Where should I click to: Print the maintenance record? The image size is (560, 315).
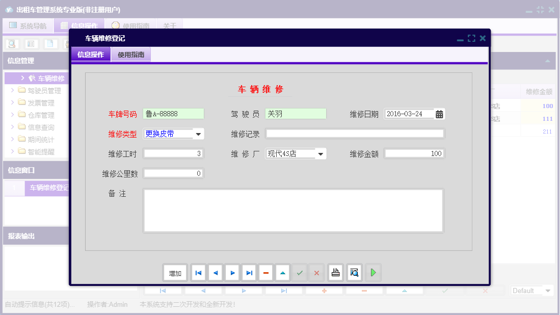click(x=335, y=272)
